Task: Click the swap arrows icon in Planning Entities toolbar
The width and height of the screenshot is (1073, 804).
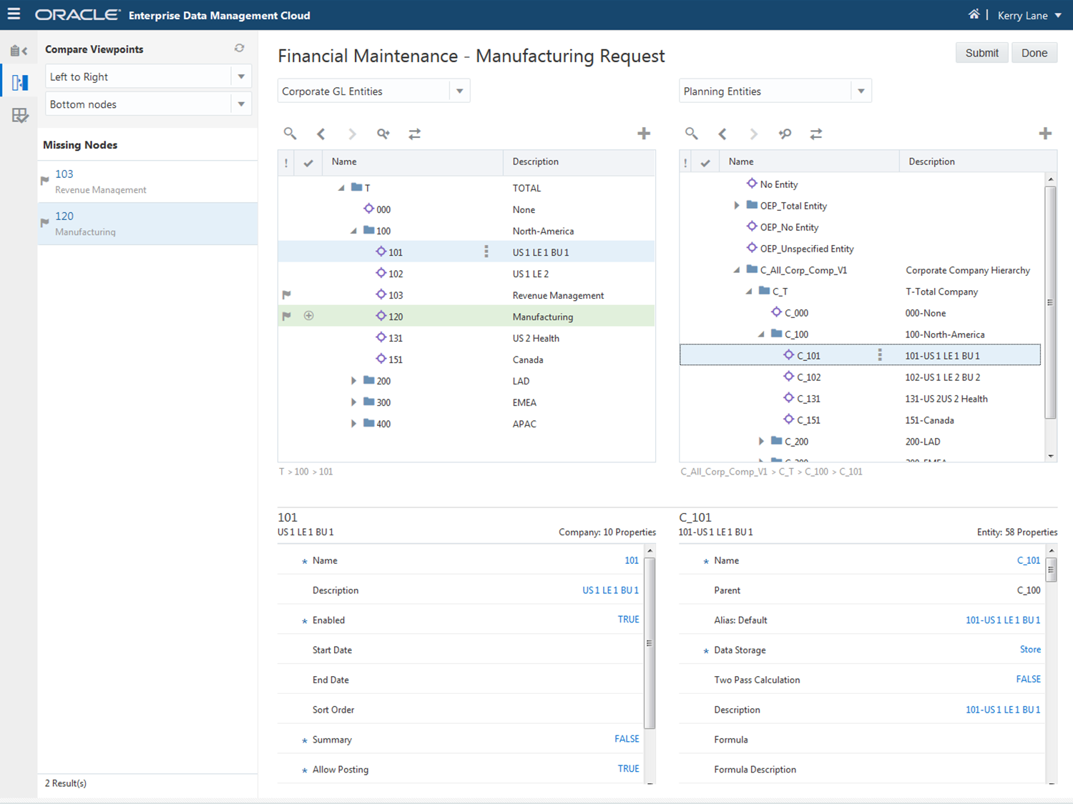Action: pyautogui.click(x=816, y=134)
